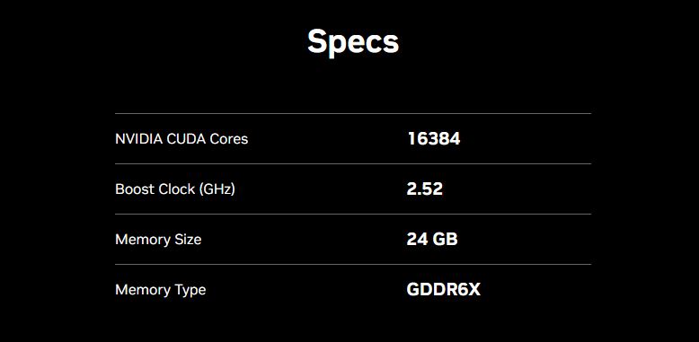Screen dimensions: 699x342
Task: Click the word NVIDIA in the first row
Action: (x=139, y=139)
